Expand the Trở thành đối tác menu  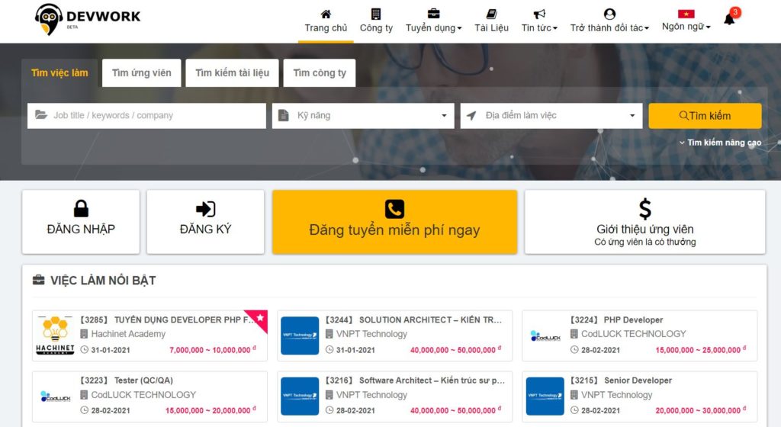pyautogui.click(x=609, y=28)
